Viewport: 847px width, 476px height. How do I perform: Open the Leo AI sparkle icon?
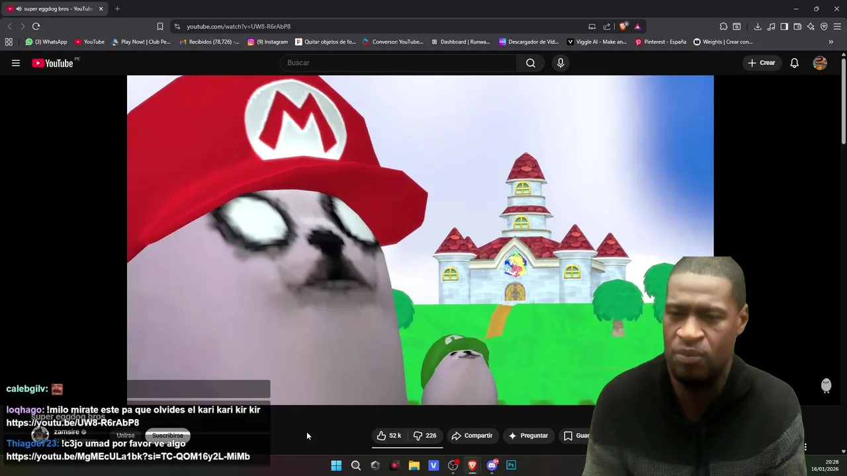tap(811, 26)
